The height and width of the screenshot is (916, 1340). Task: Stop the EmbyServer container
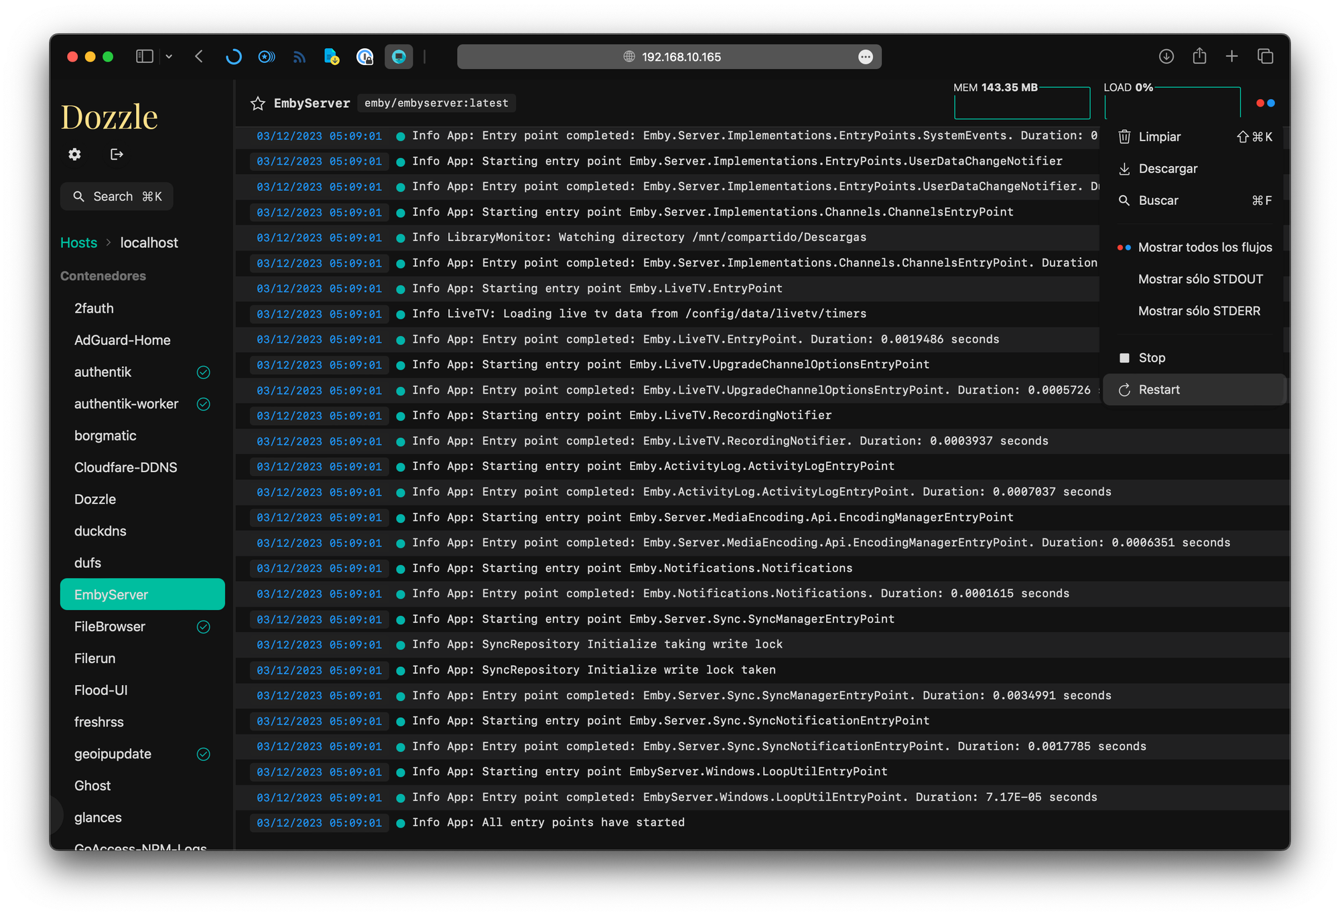click(1195, 358)
